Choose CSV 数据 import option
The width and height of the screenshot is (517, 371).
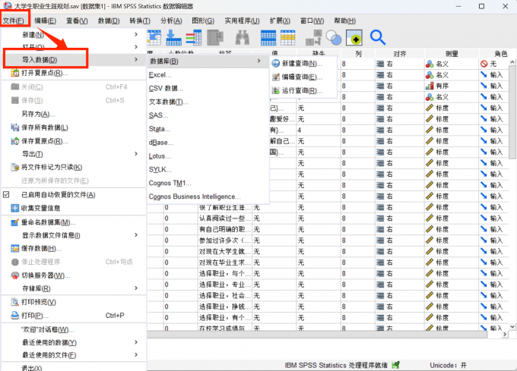(167, 88)
